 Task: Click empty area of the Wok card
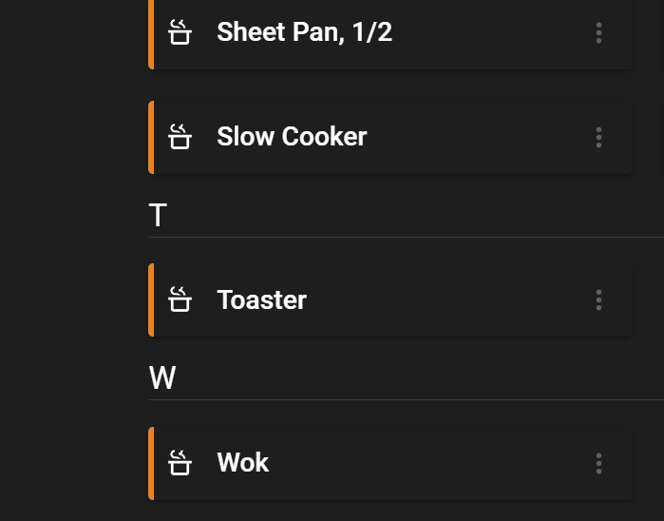[424, 463]
